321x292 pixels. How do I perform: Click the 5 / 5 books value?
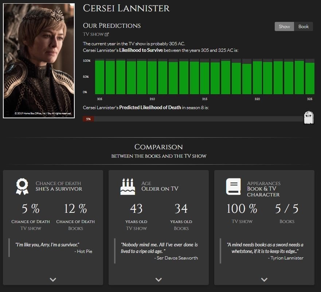287,208
